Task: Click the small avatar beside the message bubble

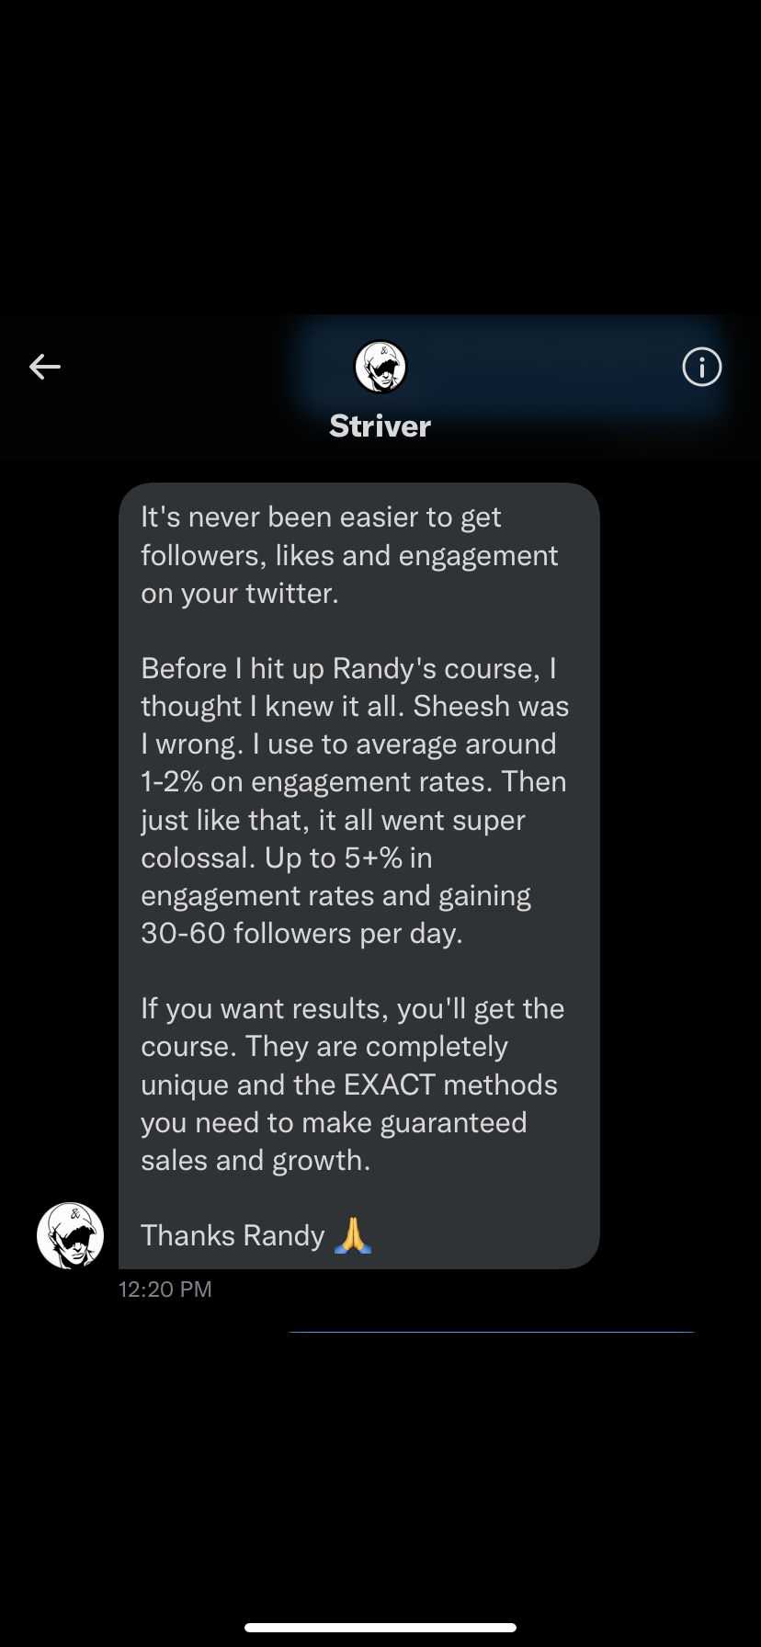Action: (x=70, y=1235)
